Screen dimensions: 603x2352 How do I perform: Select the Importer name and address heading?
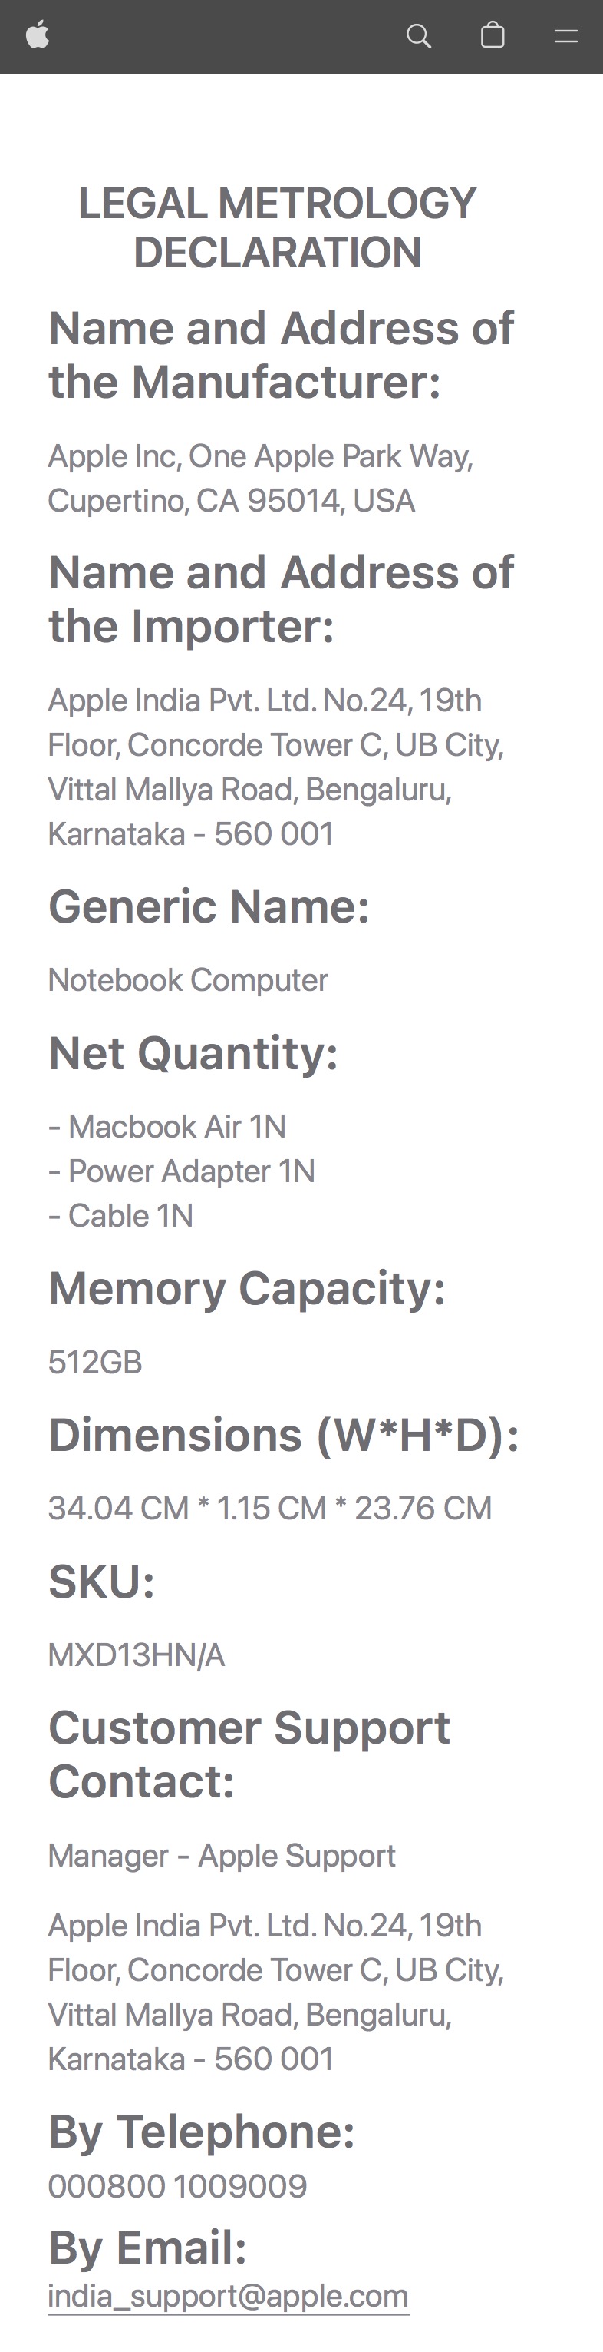(281, 599)
